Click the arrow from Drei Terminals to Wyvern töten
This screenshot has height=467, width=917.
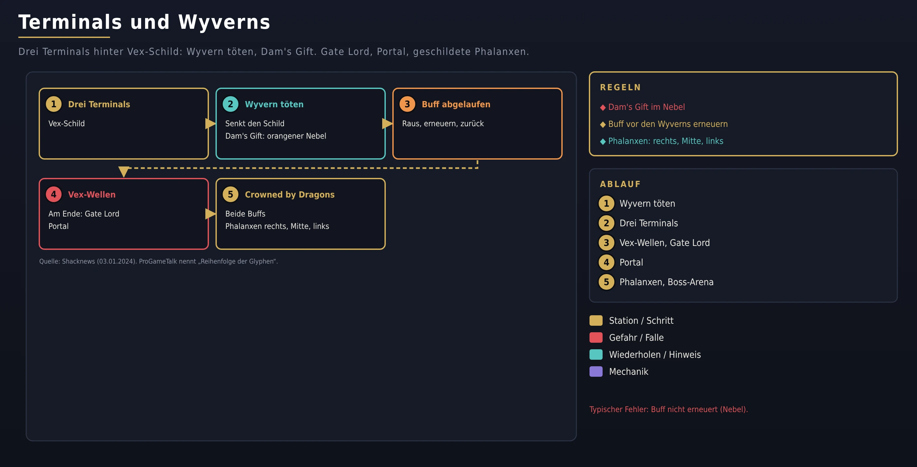pos(210,124)
